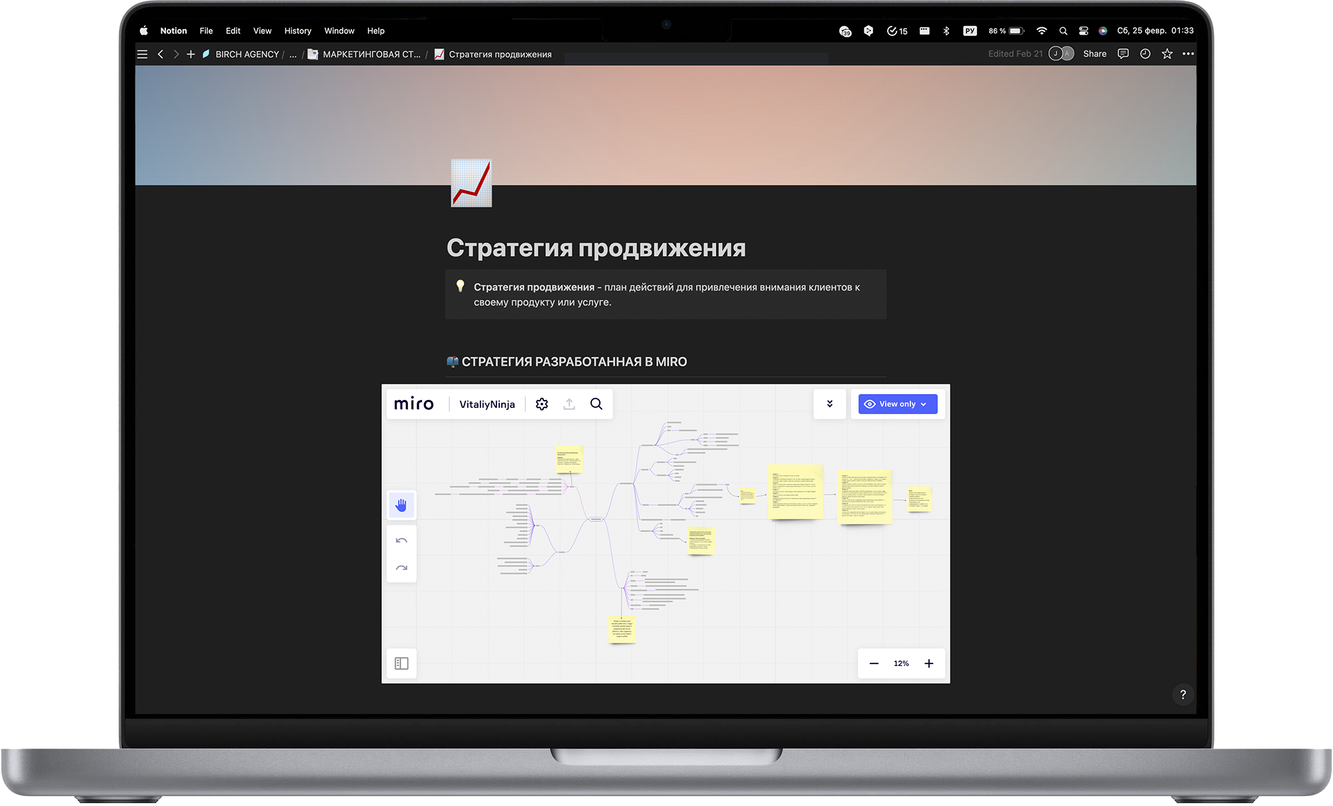Toggle Miro frames side panel

tap(401, 663)
